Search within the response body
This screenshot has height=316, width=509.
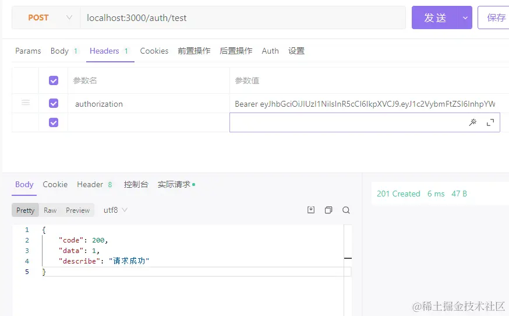(x=346, y=210)
